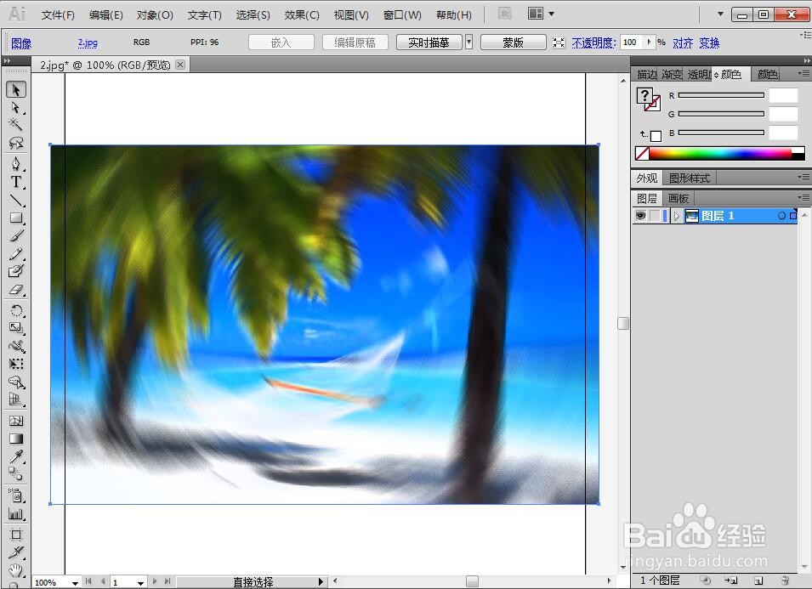Open 外观 panel flyout menu

pos(803,178)
